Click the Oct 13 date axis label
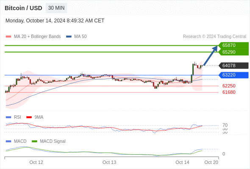250x169 pixels. (x=109, y=162)
